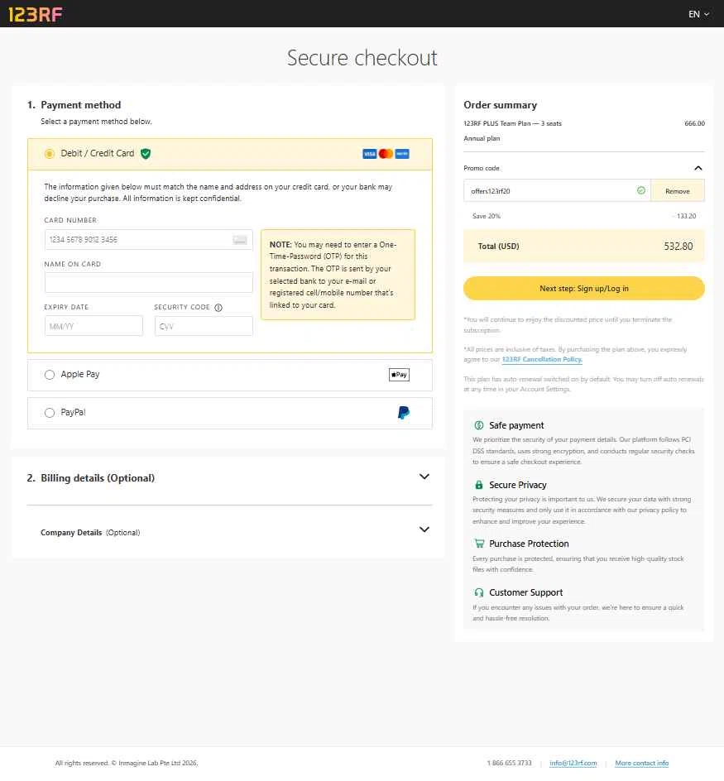
Task: Click the green shield icon beside Debit / Credit Card
Action: (146, 153)
